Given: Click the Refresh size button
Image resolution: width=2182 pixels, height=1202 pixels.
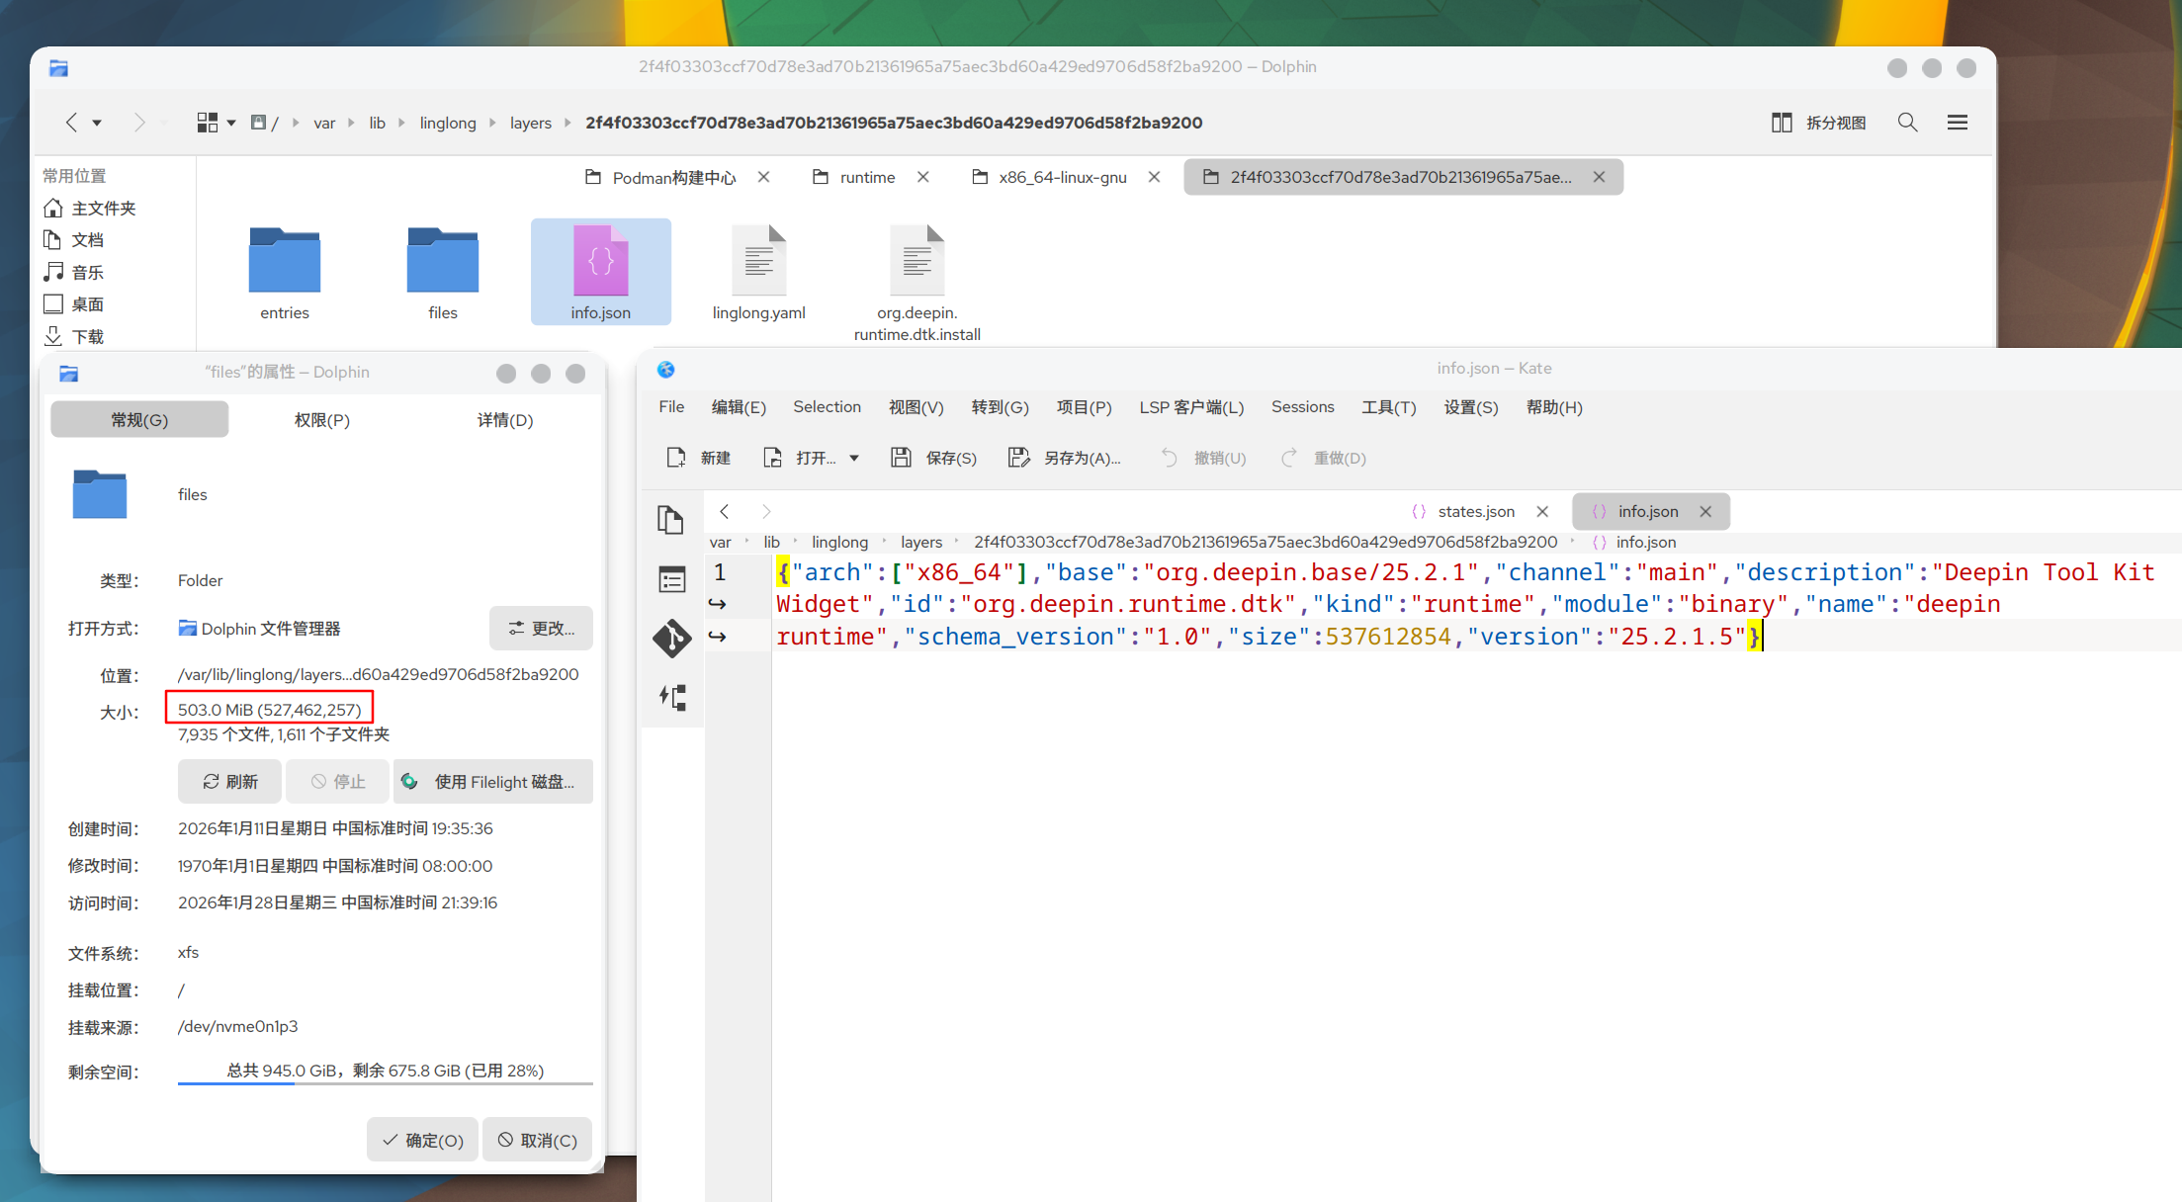Looking at the screenshot, I should (x=230, y=782).
